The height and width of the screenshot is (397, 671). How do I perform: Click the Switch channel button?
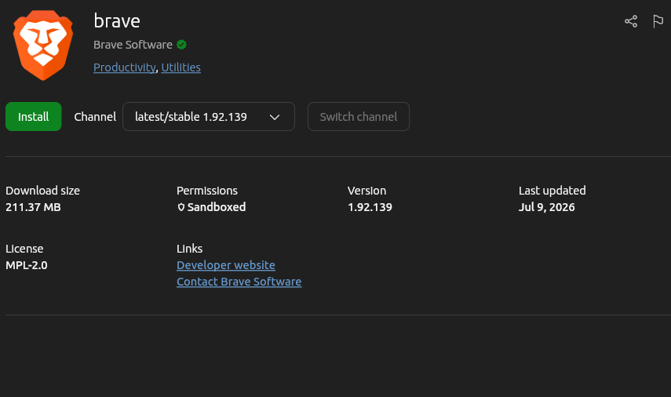pyautogui.click(x=358, y=116)
